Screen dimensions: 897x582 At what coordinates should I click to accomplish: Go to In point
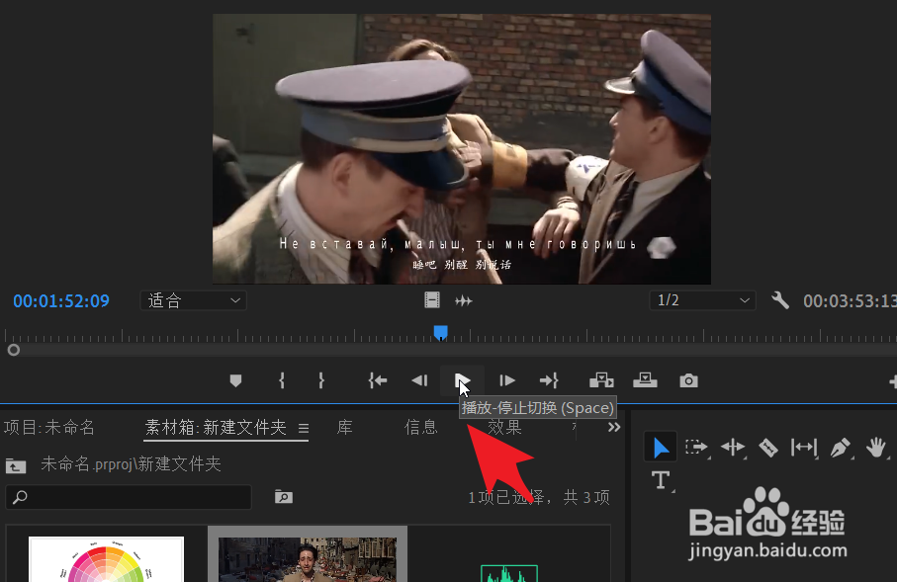pos(378,380)
